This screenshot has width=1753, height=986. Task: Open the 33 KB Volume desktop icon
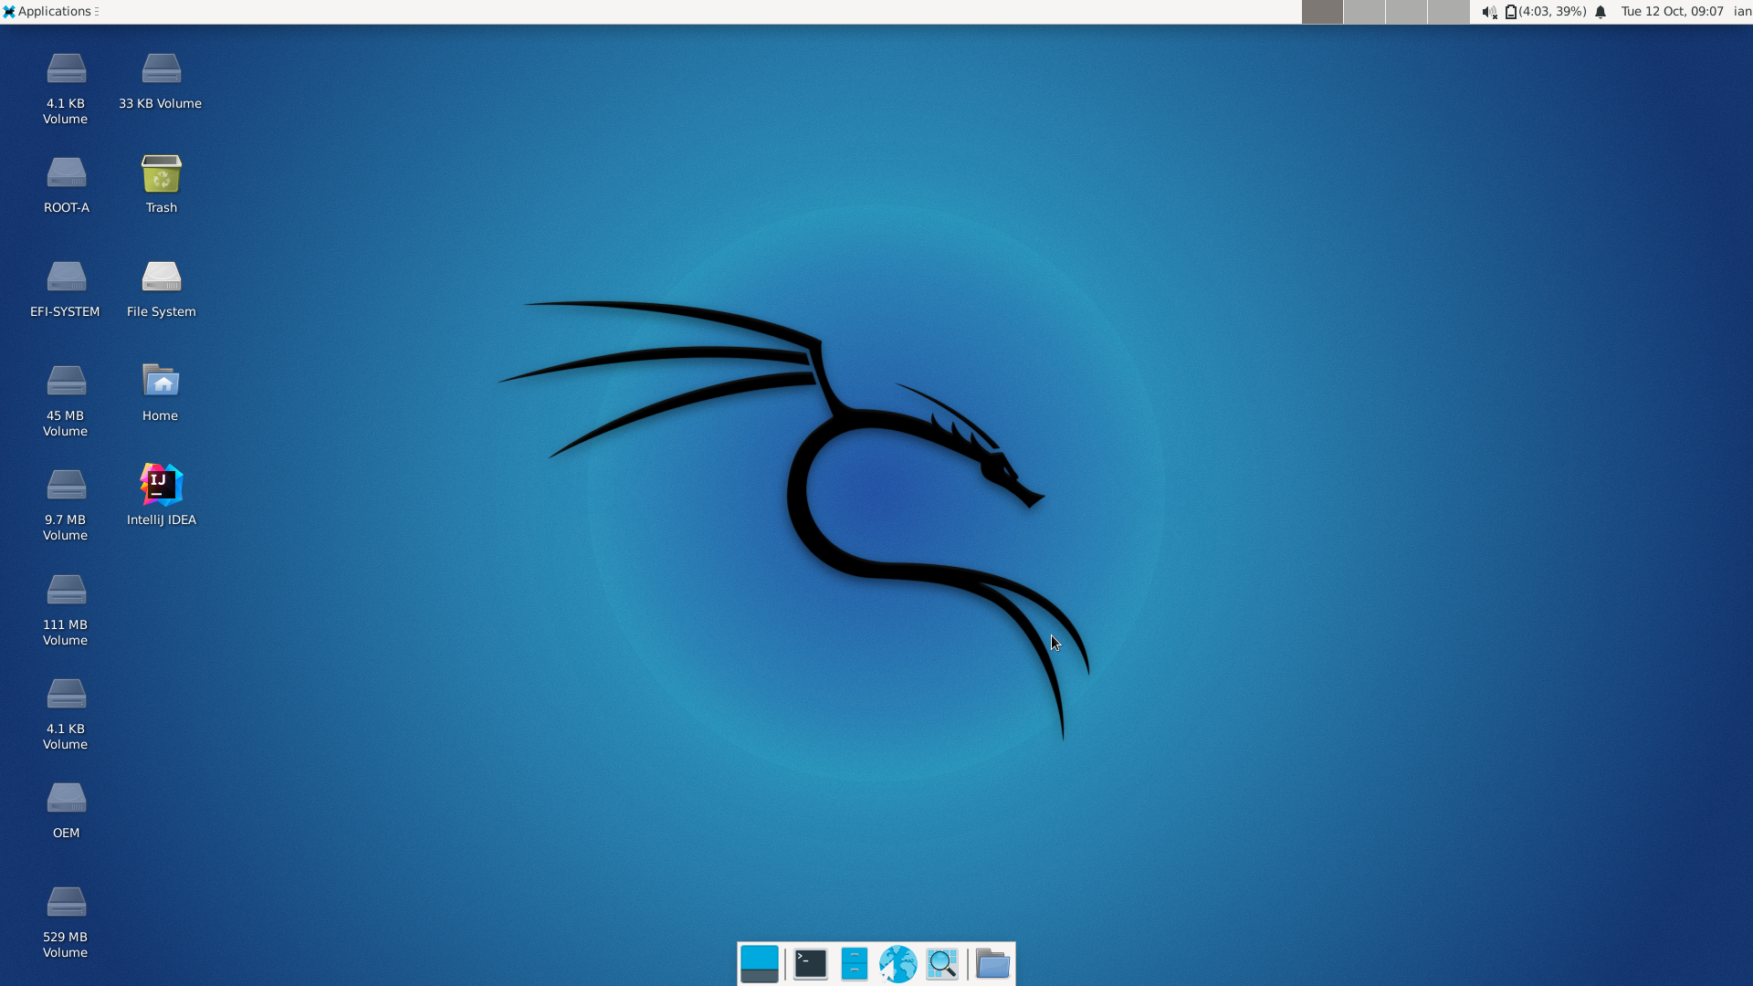pyautogui.click(x=161, y=80)
